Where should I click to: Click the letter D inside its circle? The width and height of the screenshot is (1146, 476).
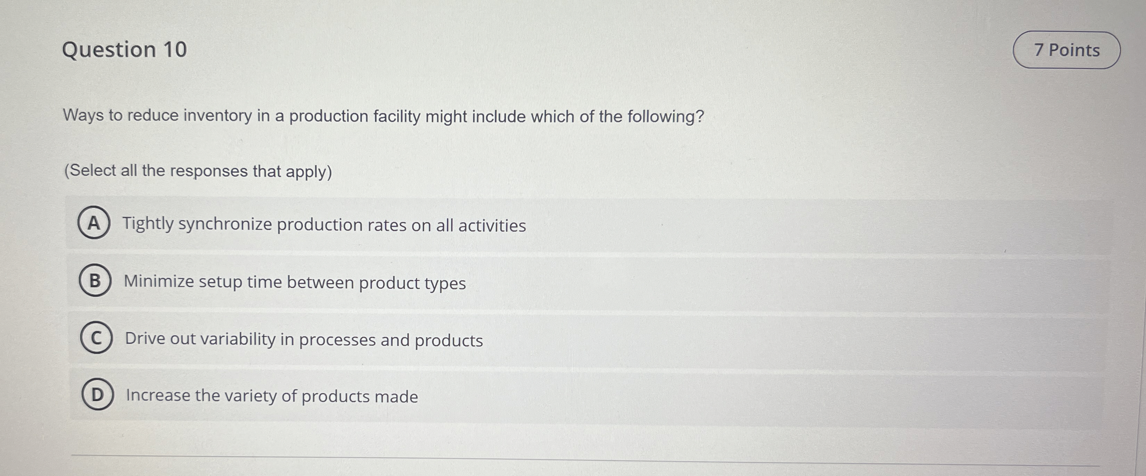97,395
